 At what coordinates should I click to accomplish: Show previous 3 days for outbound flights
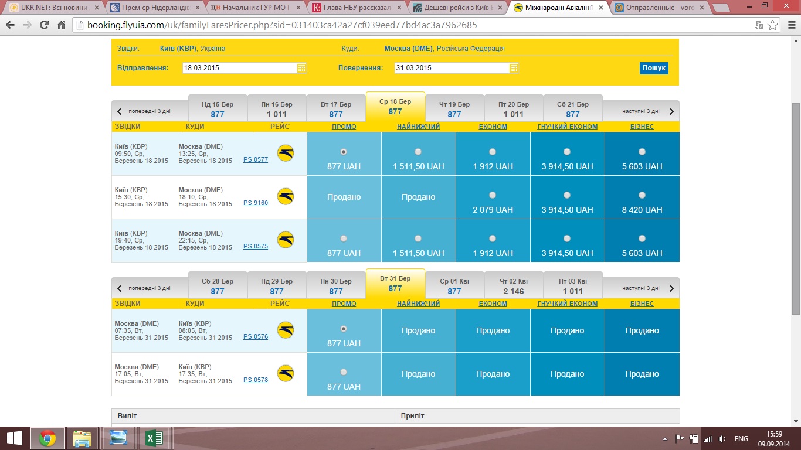(150, 111)
